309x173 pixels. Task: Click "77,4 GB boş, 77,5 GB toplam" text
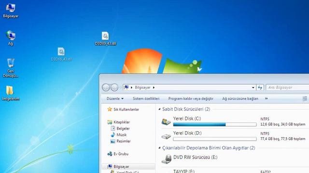(283, 139)
